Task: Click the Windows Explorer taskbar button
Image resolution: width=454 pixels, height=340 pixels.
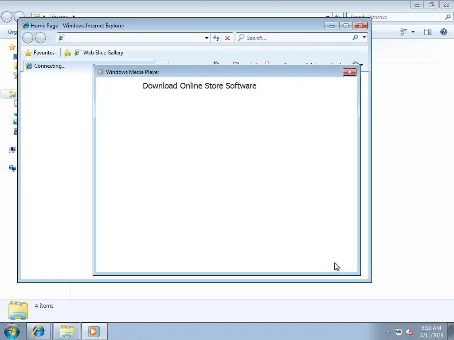Action: pos(67,331)
